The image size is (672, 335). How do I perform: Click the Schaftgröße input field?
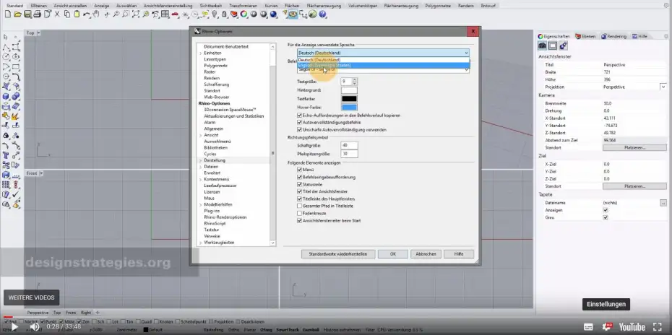(349, 146)
